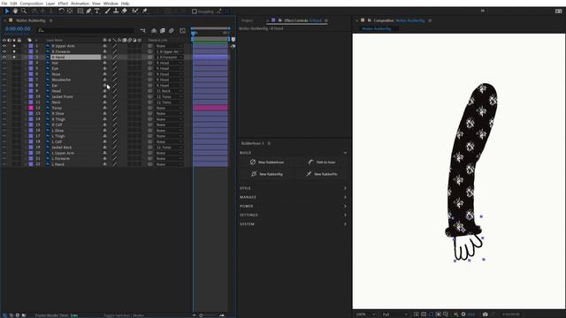566x318 pixels.
Task: Open the Effect menu
Action: pos(63,4)
